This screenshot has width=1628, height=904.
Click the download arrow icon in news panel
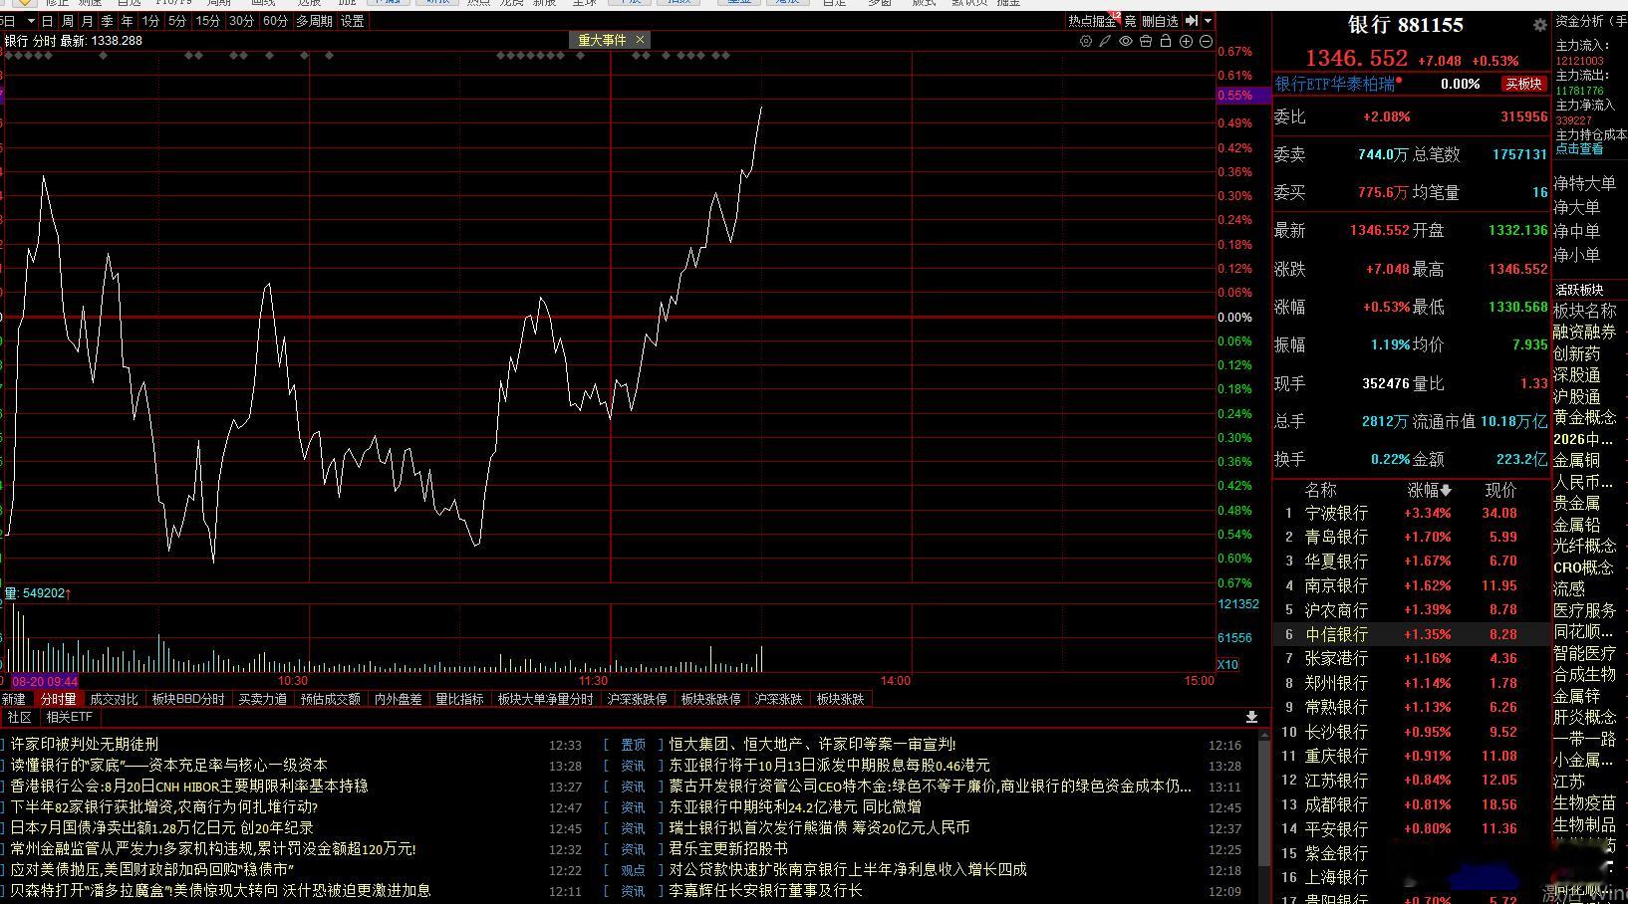click(x=1252, y=717)
